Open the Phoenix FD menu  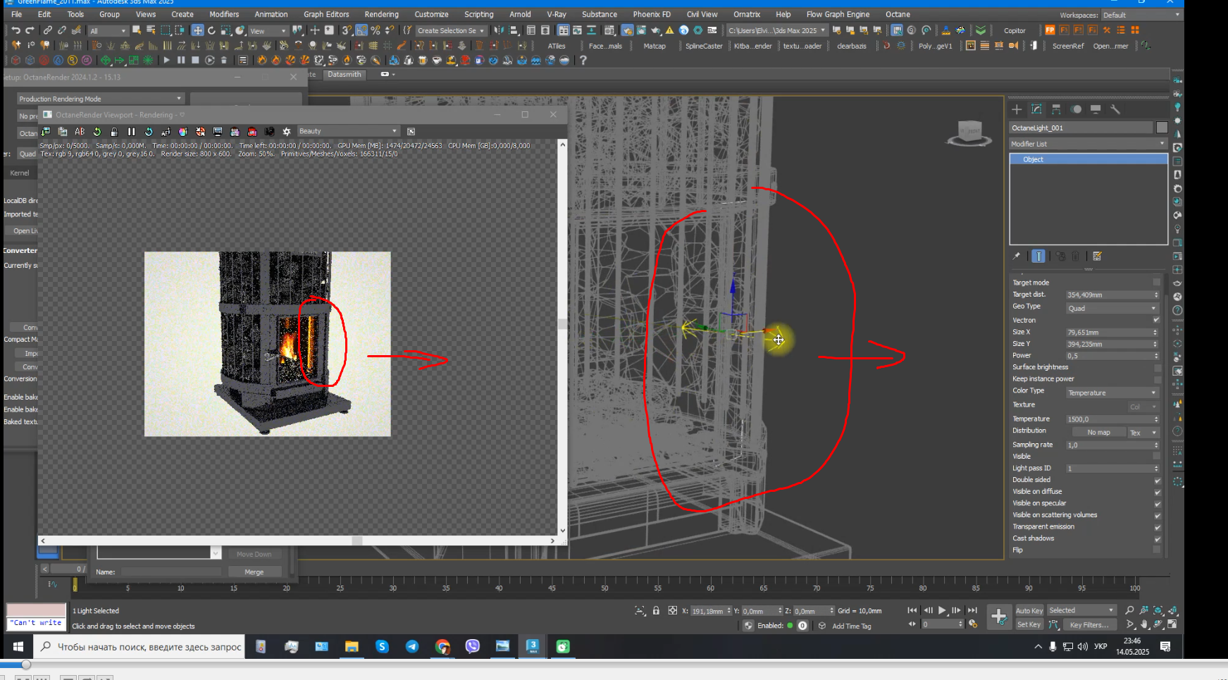pos(652,14)
